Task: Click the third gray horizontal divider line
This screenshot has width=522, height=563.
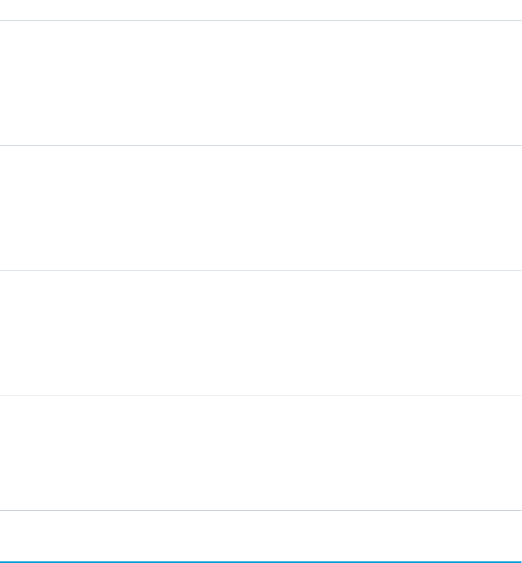Action: point(261,271)
